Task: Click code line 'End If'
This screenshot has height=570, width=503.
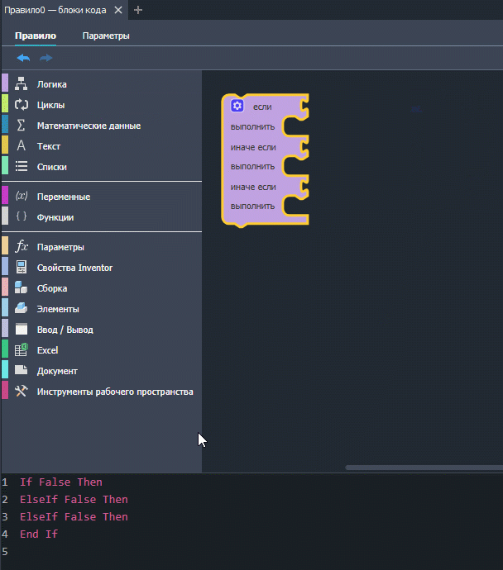Action: coord(39,534)
